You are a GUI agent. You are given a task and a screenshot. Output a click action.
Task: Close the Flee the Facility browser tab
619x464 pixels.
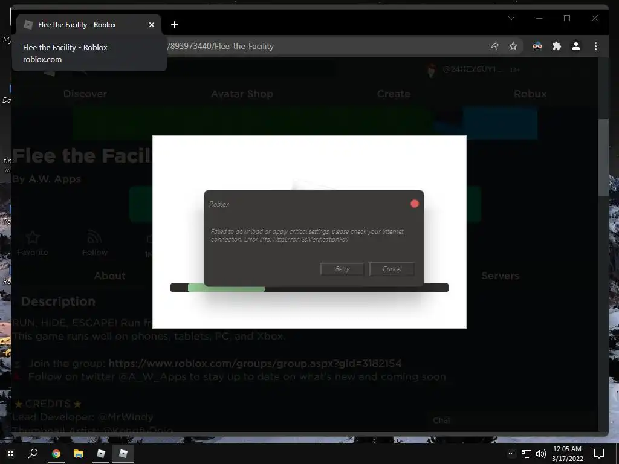click(x=152, y=25)
